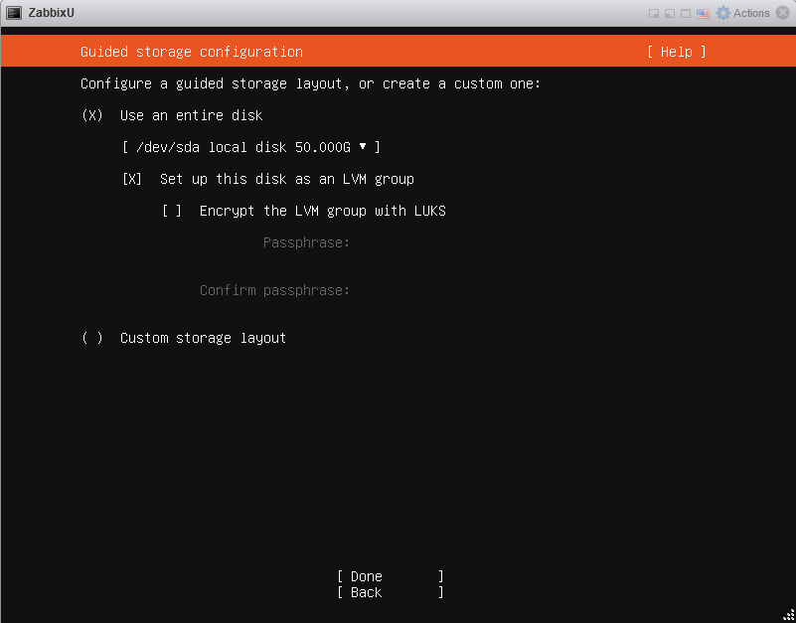Click the console icon beside ZabbixU title
The height and width of the screenshot is (623, 796).
14,13
